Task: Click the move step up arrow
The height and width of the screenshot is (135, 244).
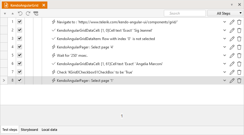Action: click(x=13, y=13)
